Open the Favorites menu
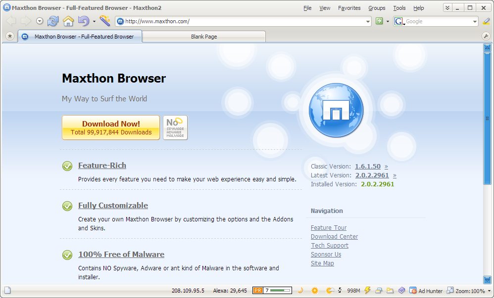Image resolution: width=494 pixels, height=298 pixels. pyautogui.click(x=349, y=7)
